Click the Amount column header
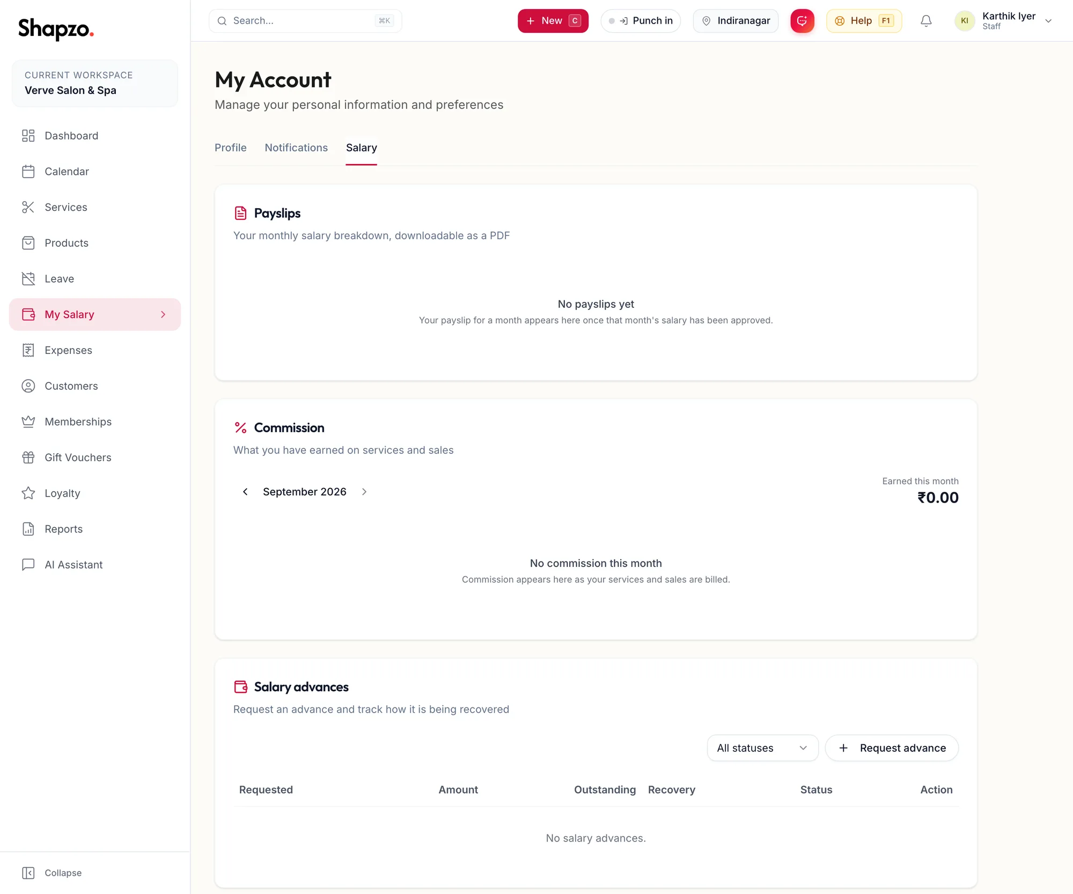 pyautogui.click(x=458, y=790)
